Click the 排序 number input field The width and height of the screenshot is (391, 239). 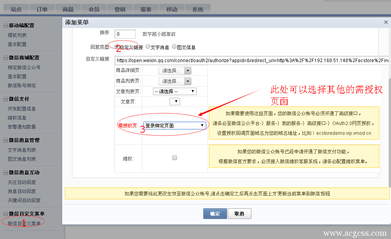[x=125, y=34]
